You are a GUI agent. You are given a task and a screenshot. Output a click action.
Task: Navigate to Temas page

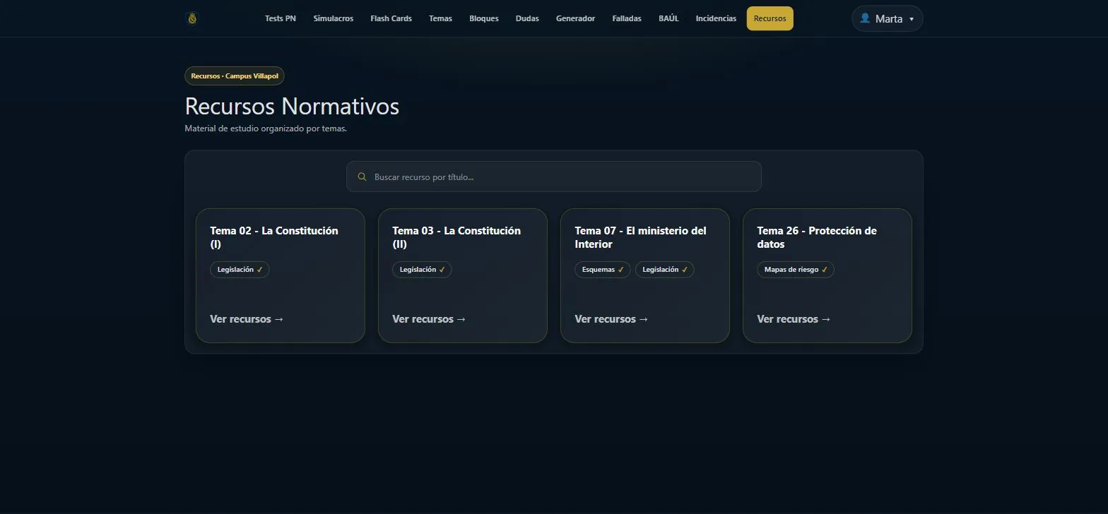point(440,18)
